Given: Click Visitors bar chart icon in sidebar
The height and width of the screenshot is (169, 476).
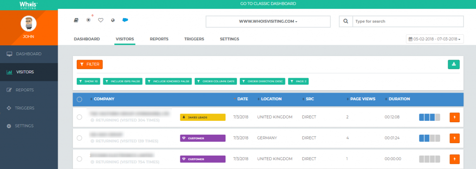Looking at the screenshot, I should 9,72.
